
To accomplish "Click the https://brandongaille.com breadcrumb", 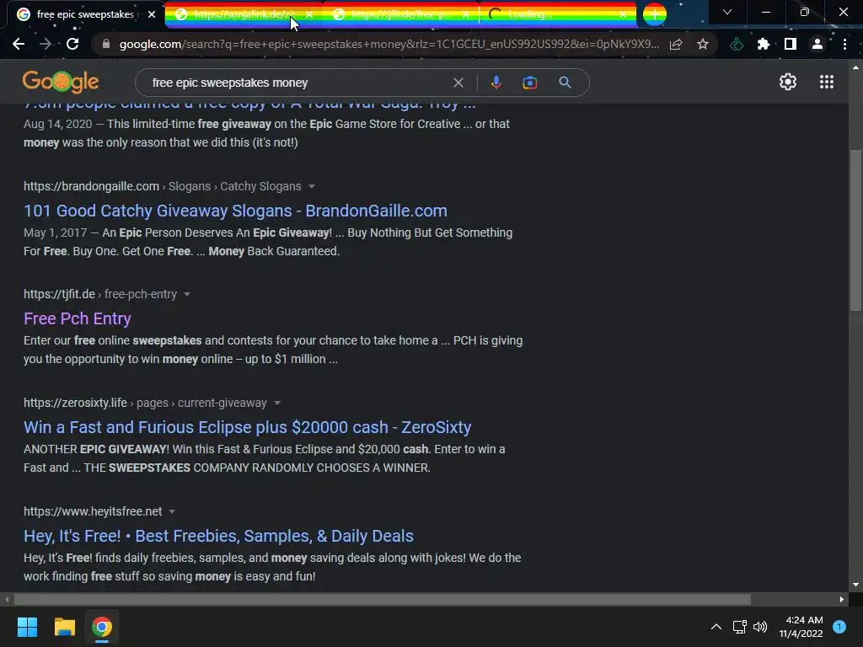I will pyautogui.click(x=91, y=186).
